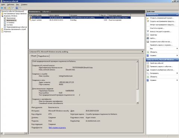Screen dimensions: 179x138
Task: Open the Действие menu
Action: pos(10,4)
